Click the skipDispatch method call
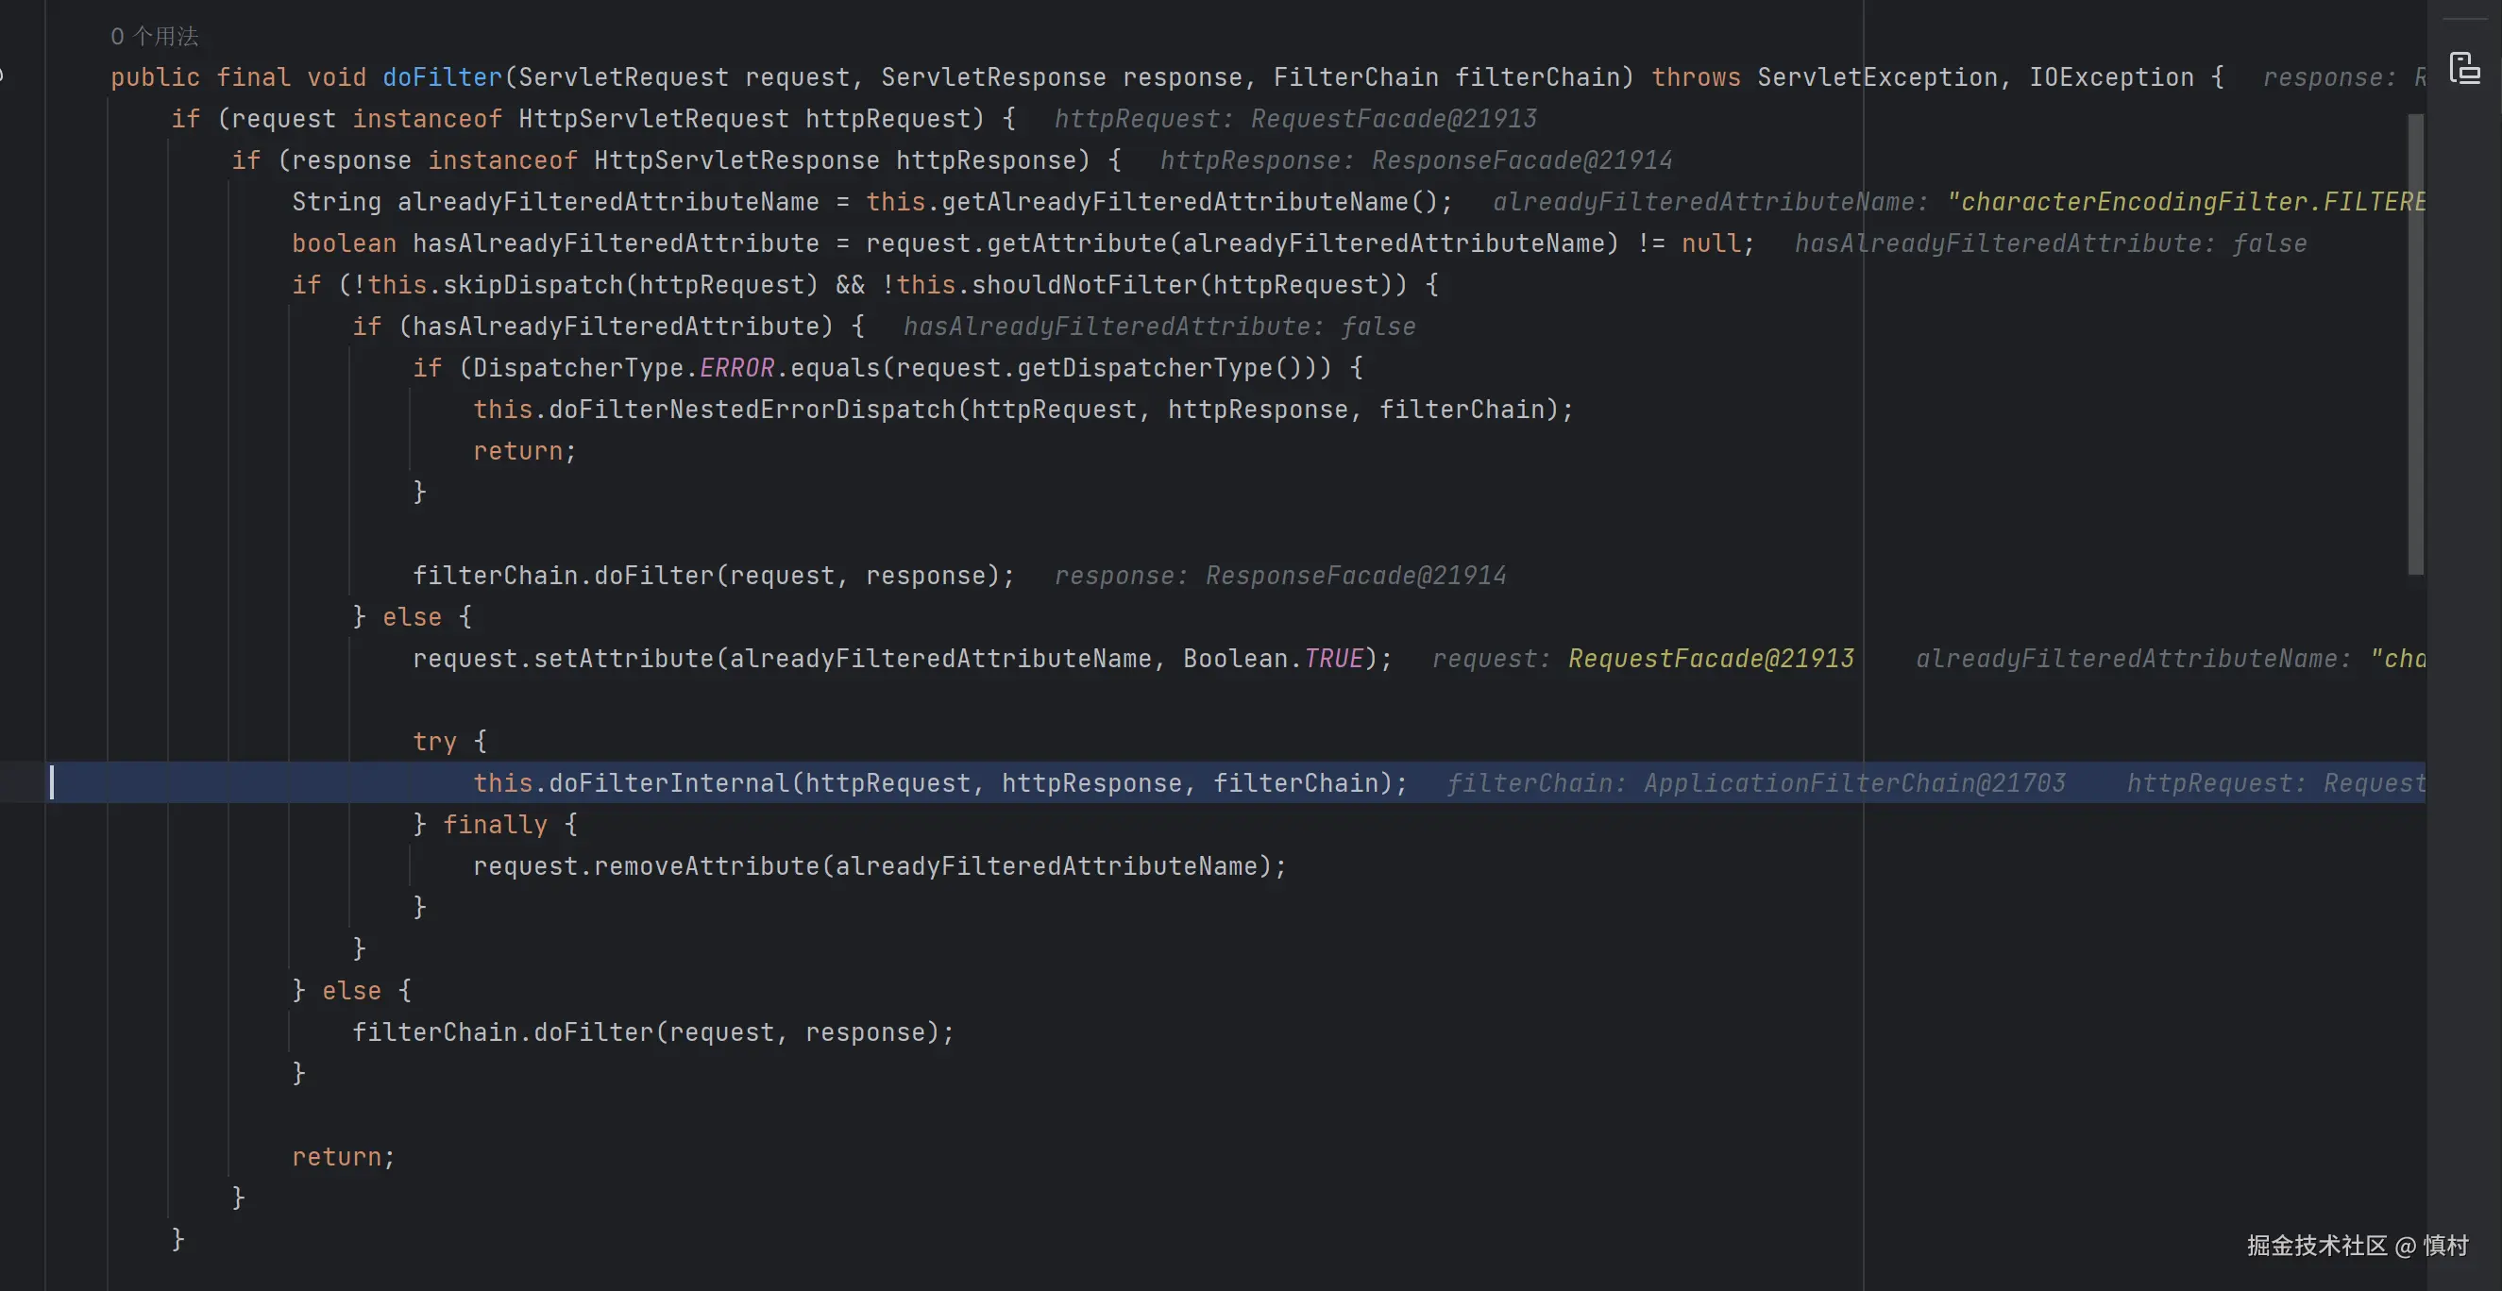The height and width of the screenshot is (1291, 2502). coord(533,285)
